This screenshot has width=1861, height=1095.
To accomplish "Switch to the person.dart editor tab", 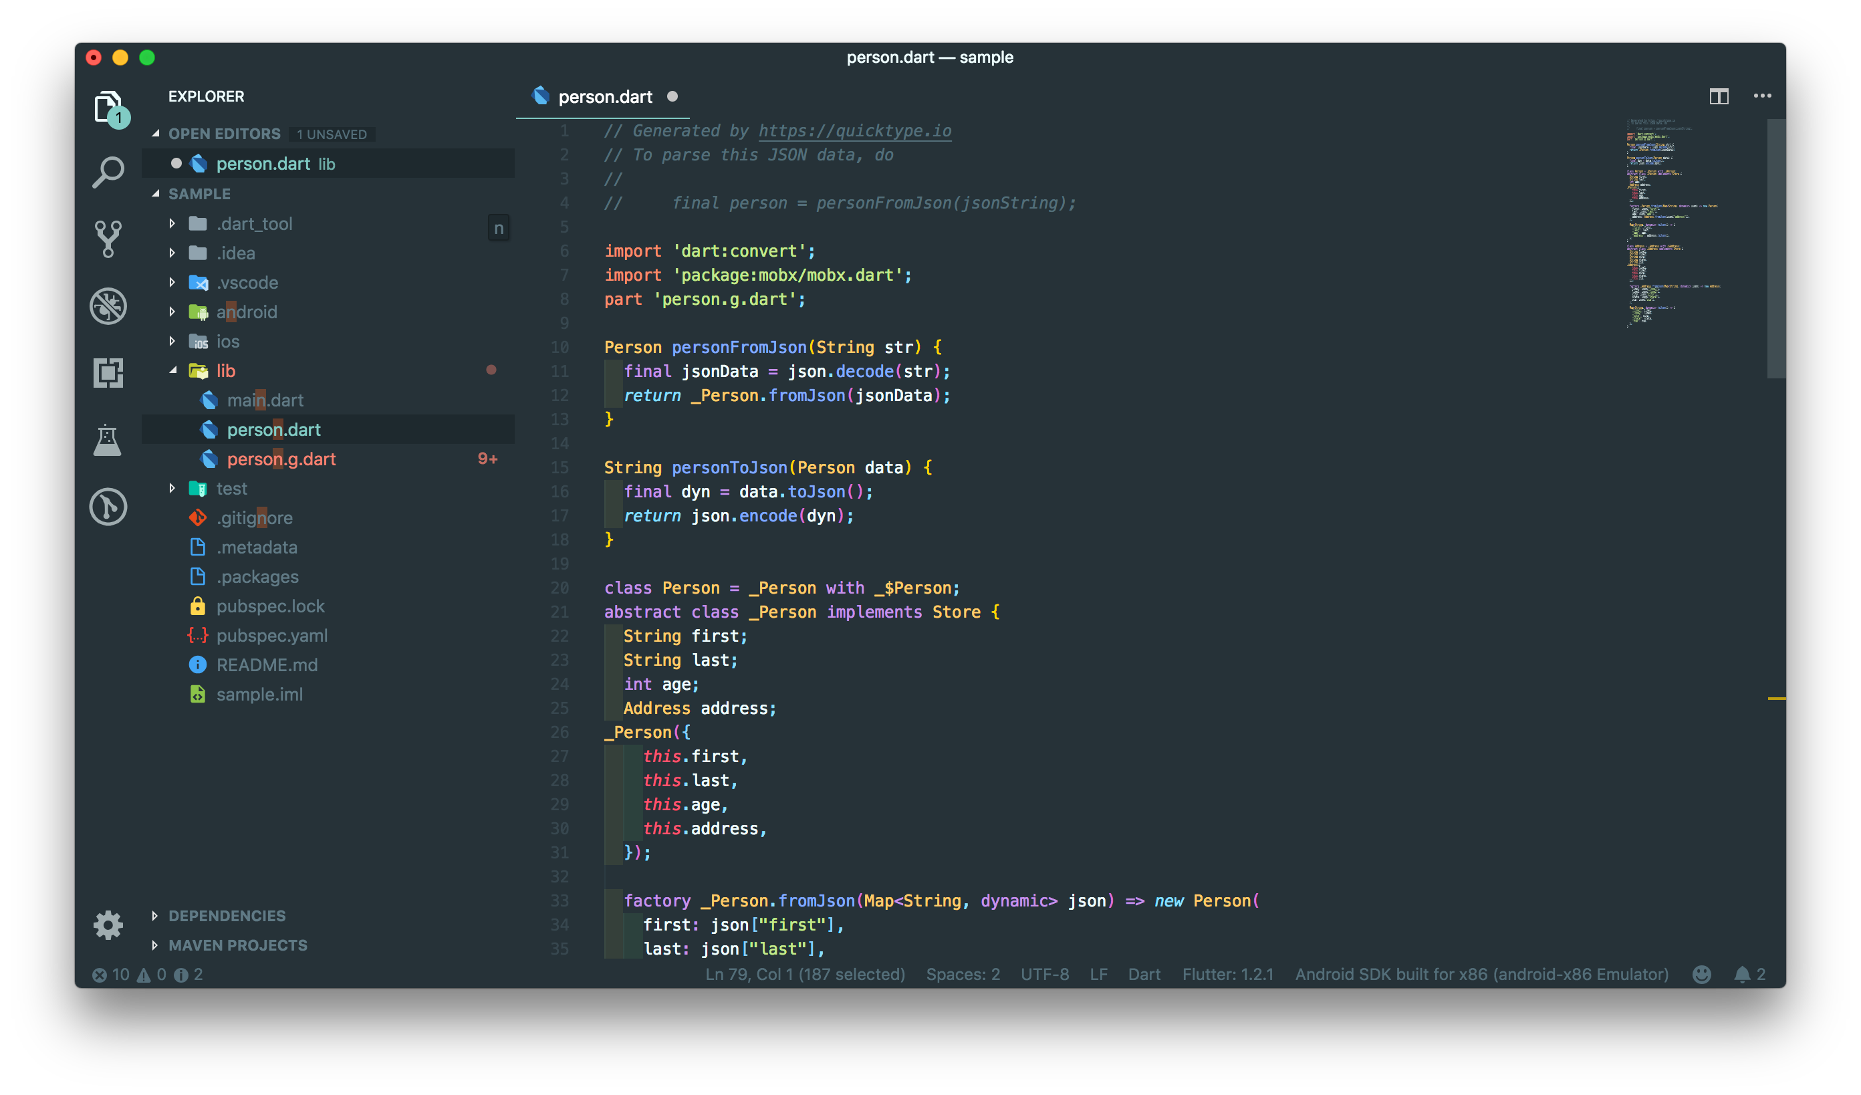I will click(x=604, y=97).
